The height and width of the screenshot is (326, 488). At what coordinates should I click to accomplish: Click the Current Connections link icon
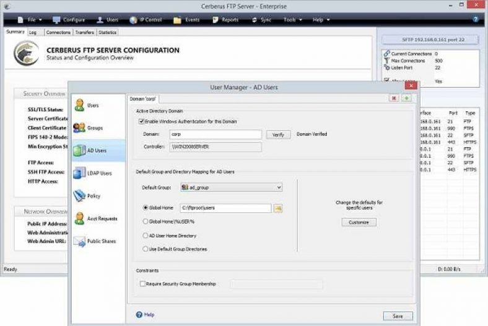[387, 53]
